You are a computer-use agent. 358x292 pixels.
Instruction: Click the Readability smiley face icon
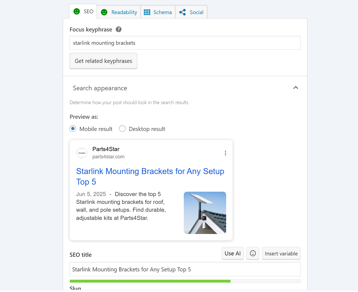[104, 12]
